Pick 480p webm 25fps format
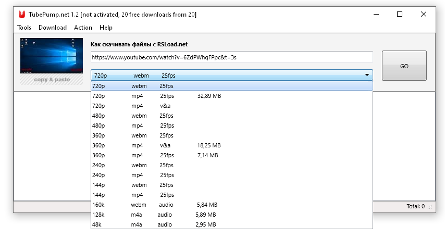Image resolution: width=445 pixels, height=238 pixels. [231, 116]
